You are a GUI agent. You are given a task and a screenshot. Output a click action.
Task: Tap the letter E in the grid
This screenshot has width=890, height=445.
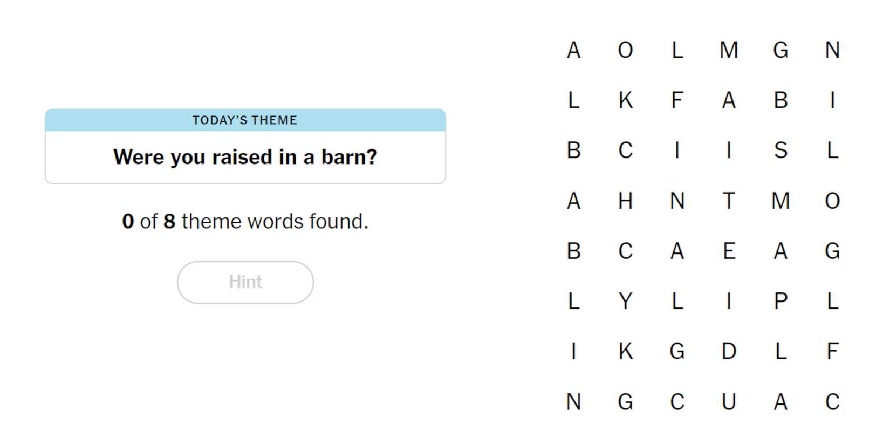tap(729, 251)
